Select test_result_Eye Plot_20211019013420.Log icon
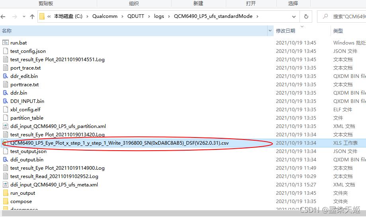 pos(6,134)
